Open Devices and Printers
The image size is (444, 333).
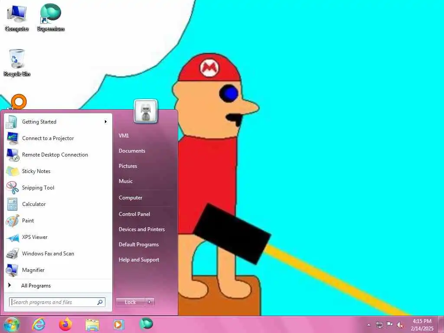tap(142, 229)
